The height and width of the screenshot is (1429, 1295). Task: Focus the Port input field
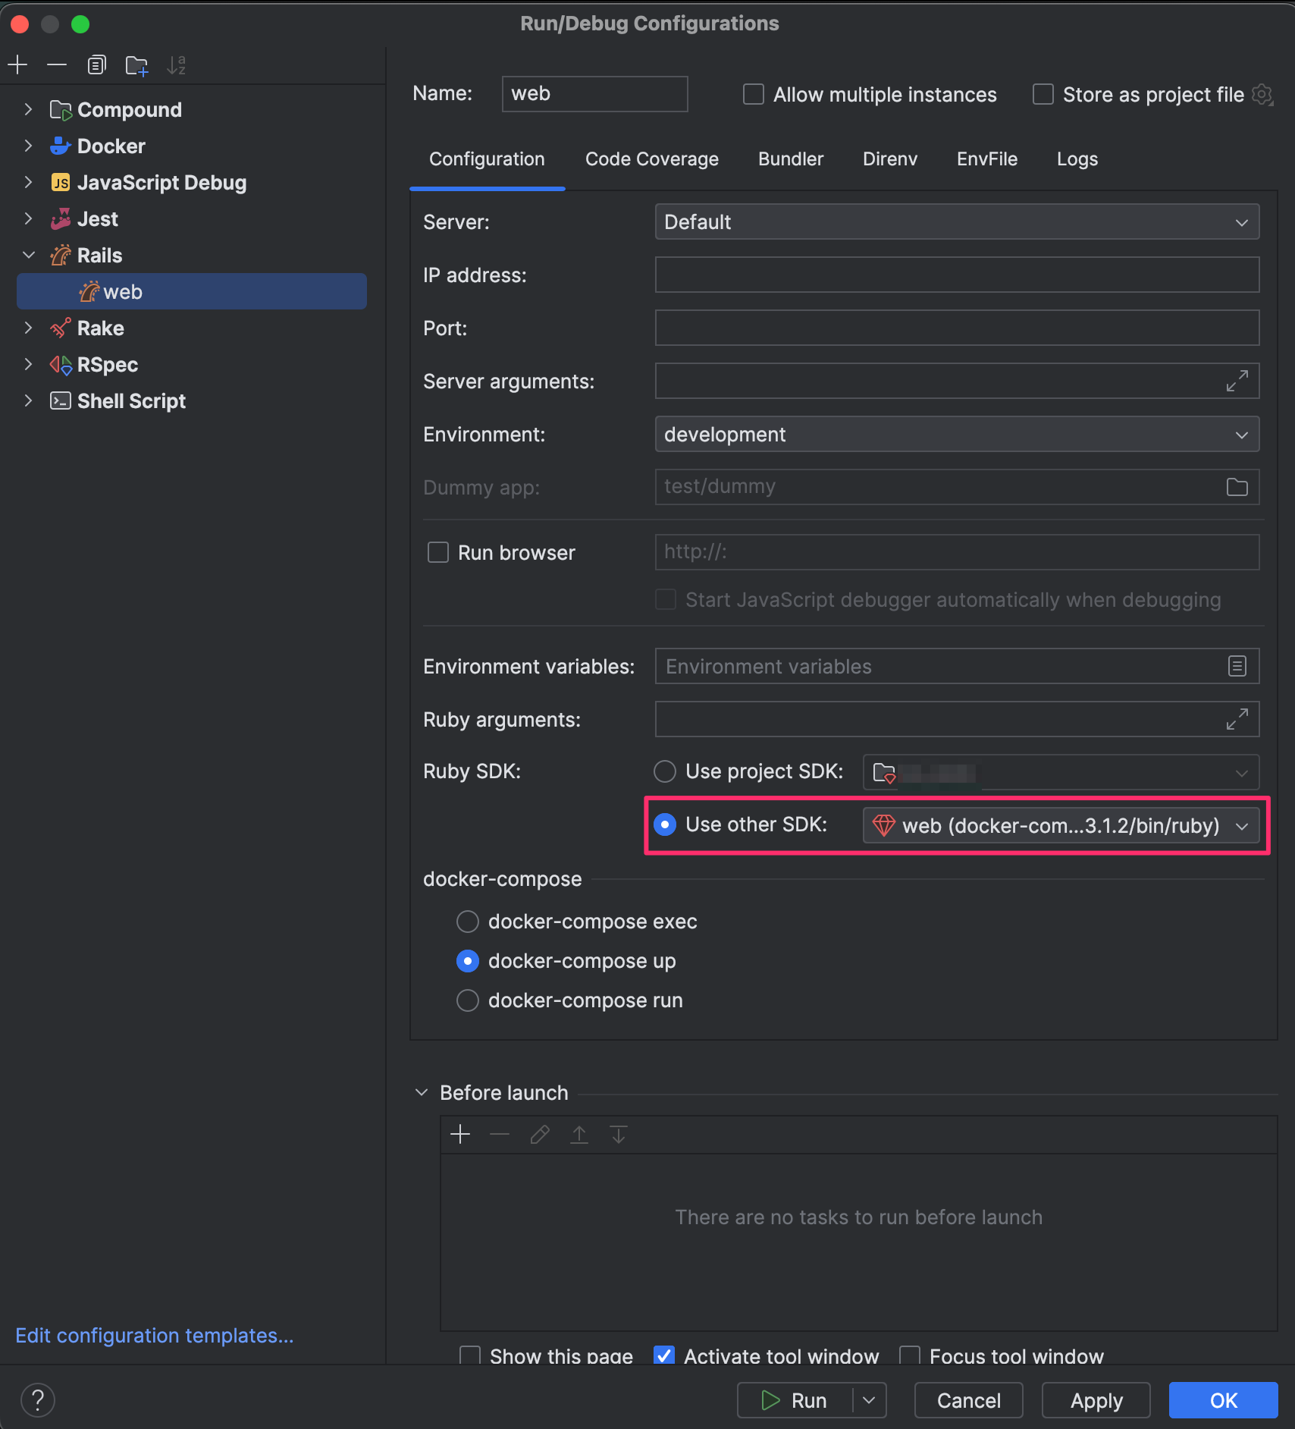pyautogui.click(x=957, y=328)
